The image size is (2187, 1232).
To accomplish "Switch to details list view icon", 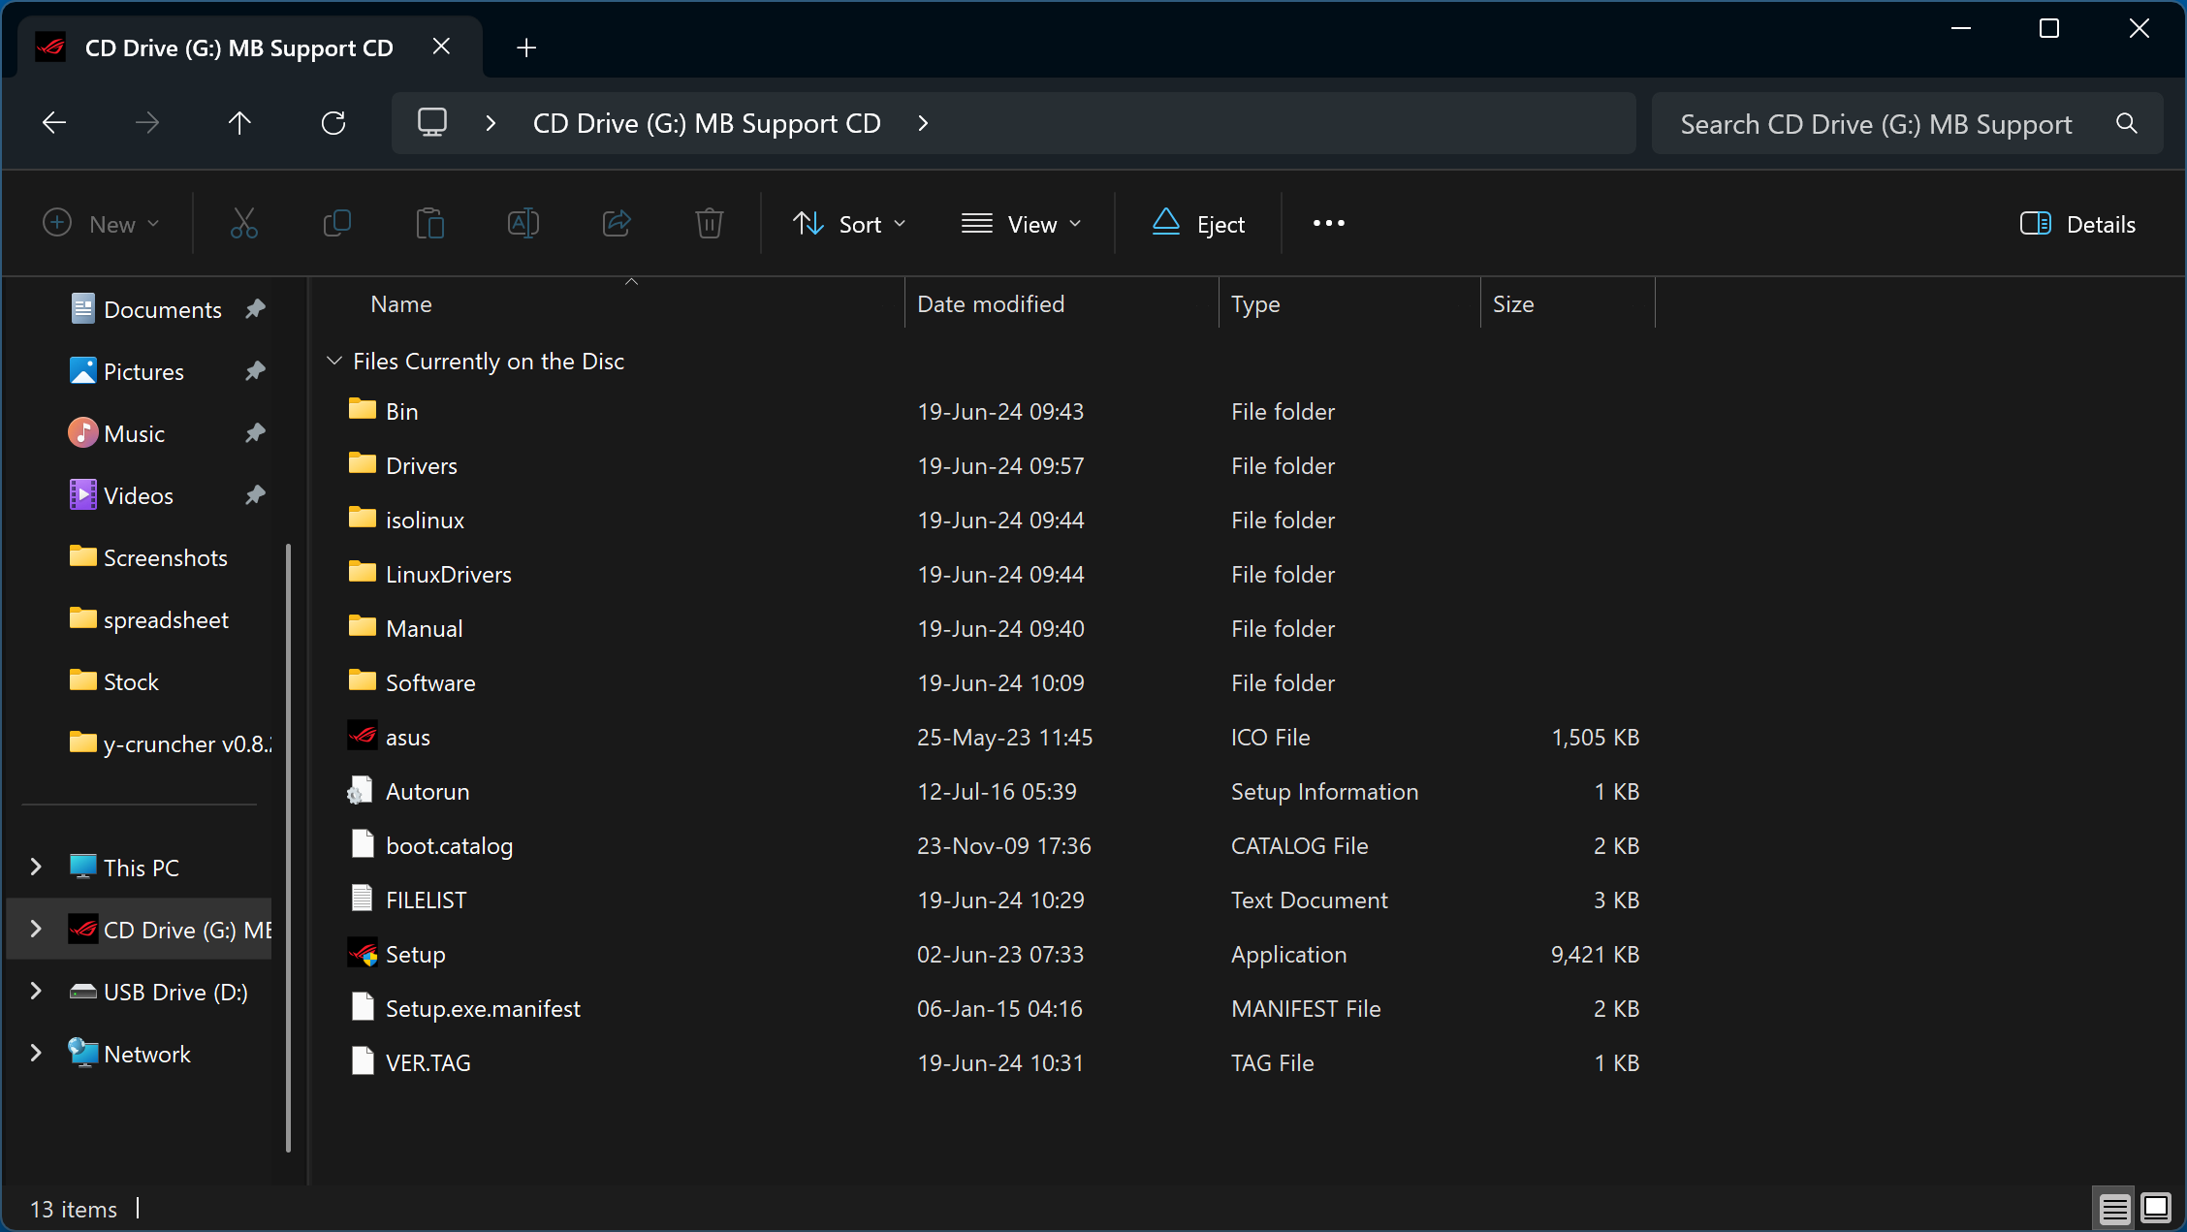I will (x=2114, y=1208).
